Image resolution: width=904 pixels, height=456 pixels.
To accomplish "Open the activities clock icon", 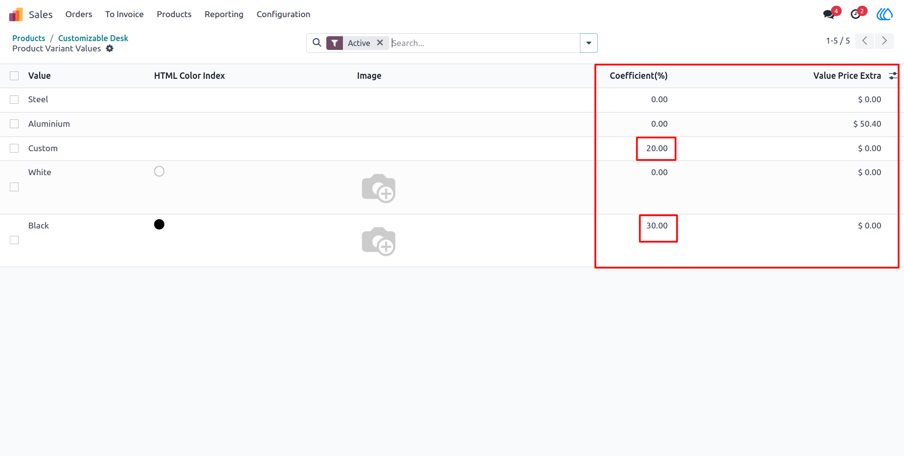I will (856, 14).
